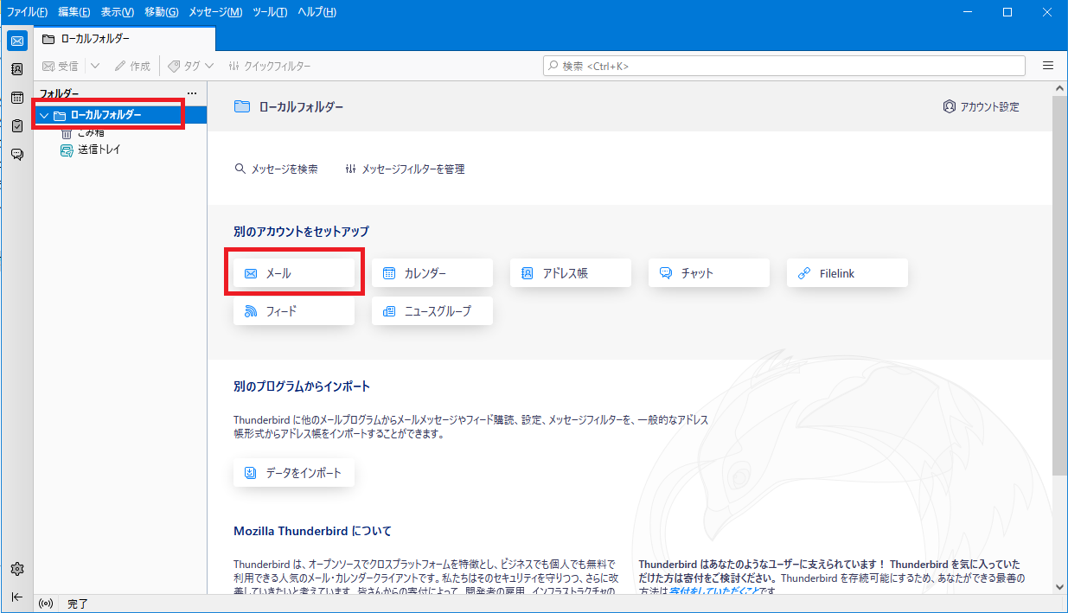Set up Filelink

point(847,273)
